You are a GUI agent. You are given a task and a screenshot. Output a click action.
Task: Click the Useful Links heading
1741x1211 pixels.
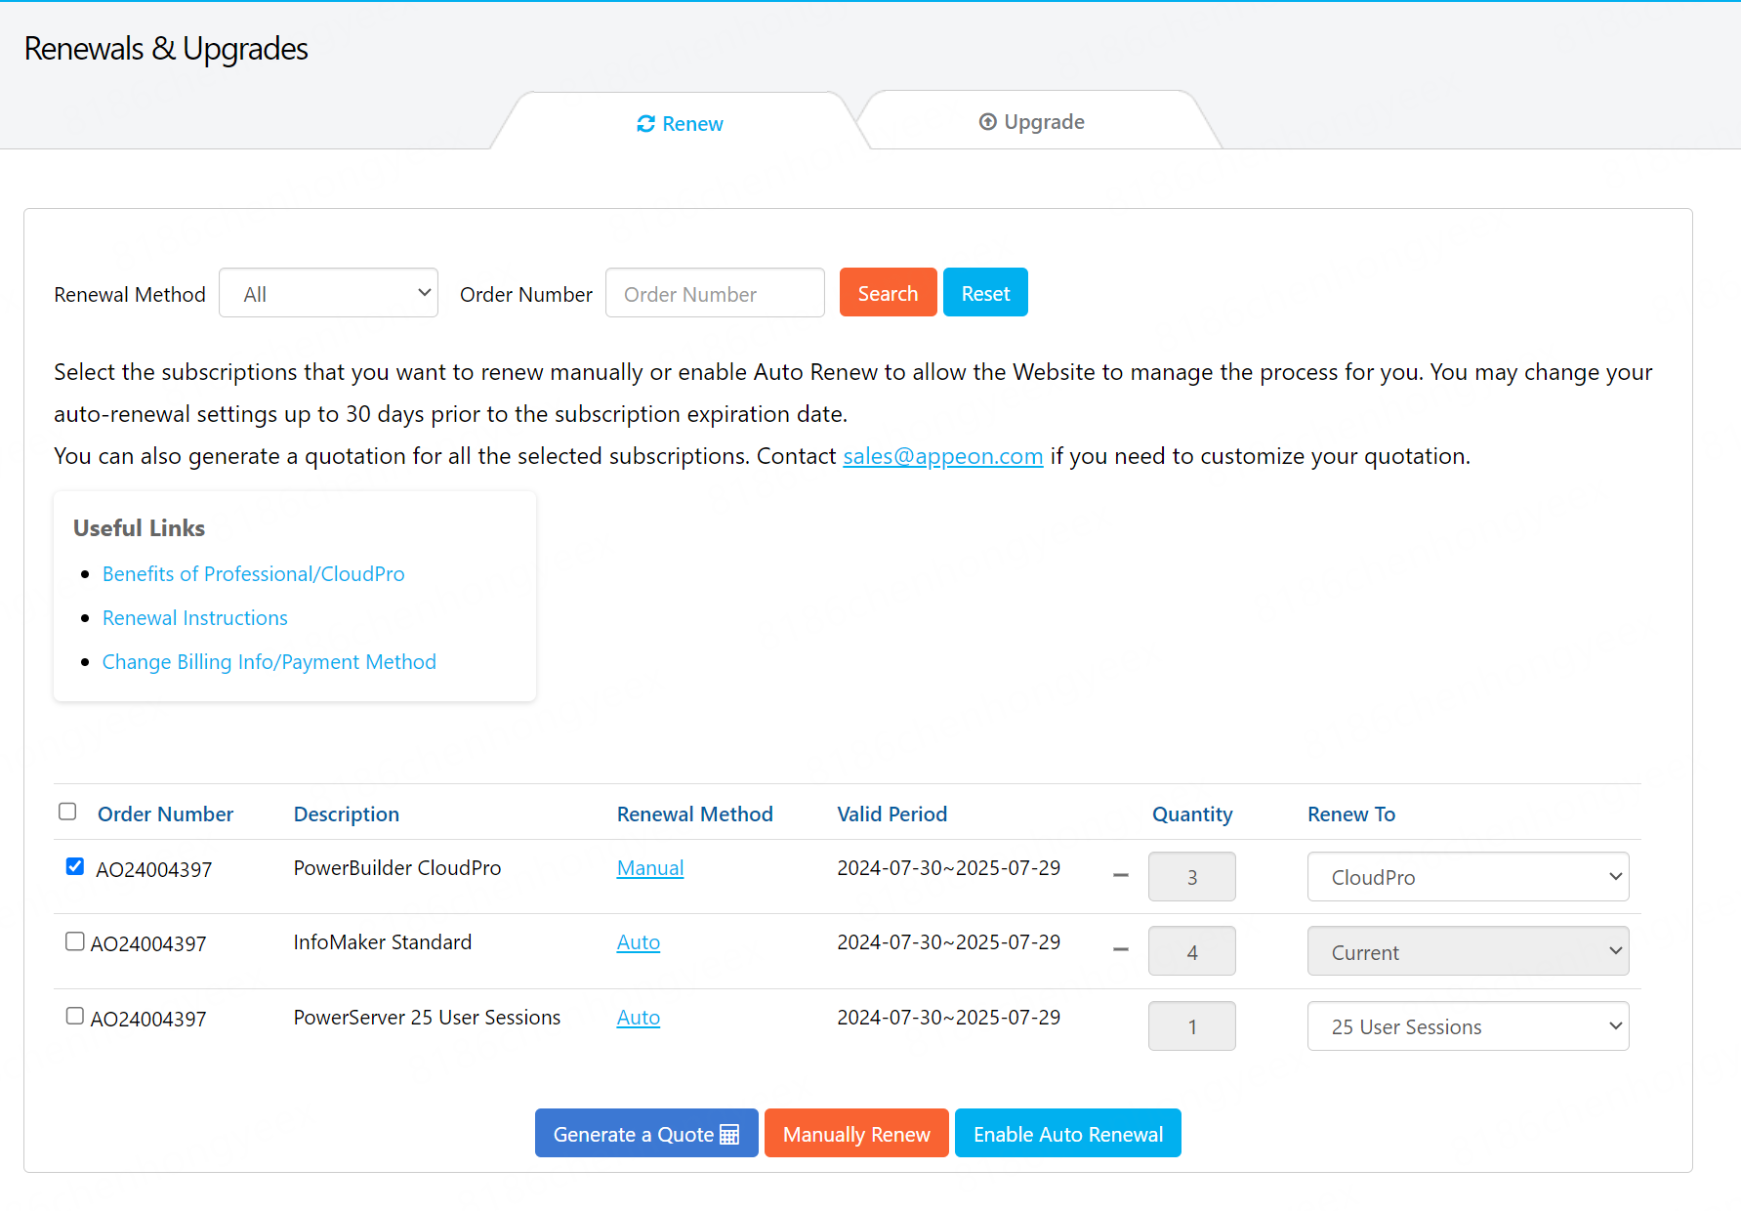(140, 528)
